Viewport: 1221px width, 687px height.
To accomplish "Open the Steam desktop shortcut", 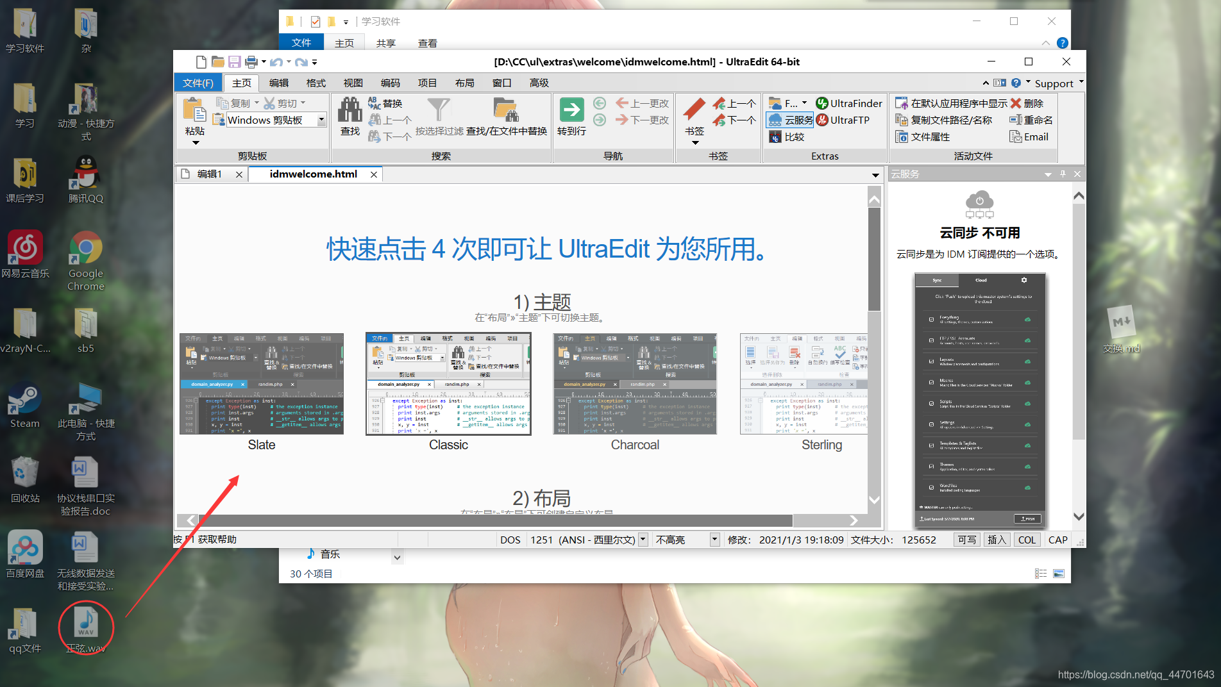I will [x=25, y=406].
